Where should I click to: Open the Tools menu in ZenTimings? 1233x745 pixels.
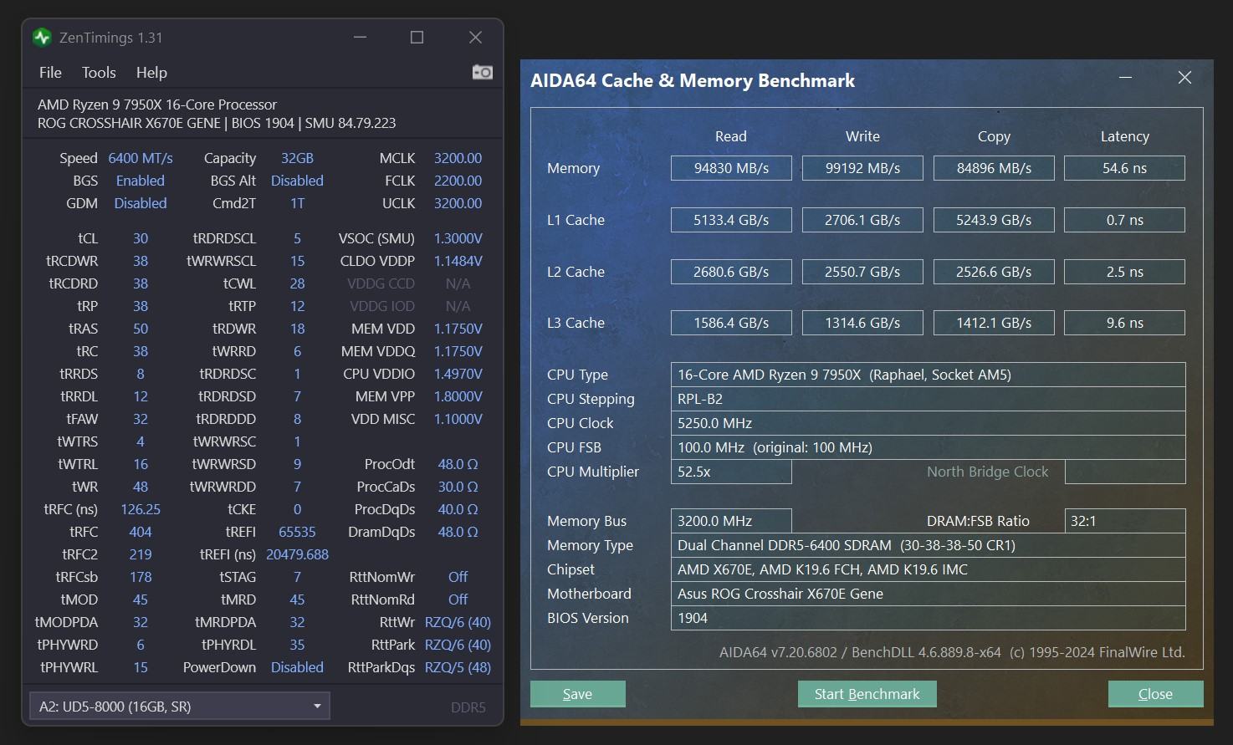tap(99, 73)
